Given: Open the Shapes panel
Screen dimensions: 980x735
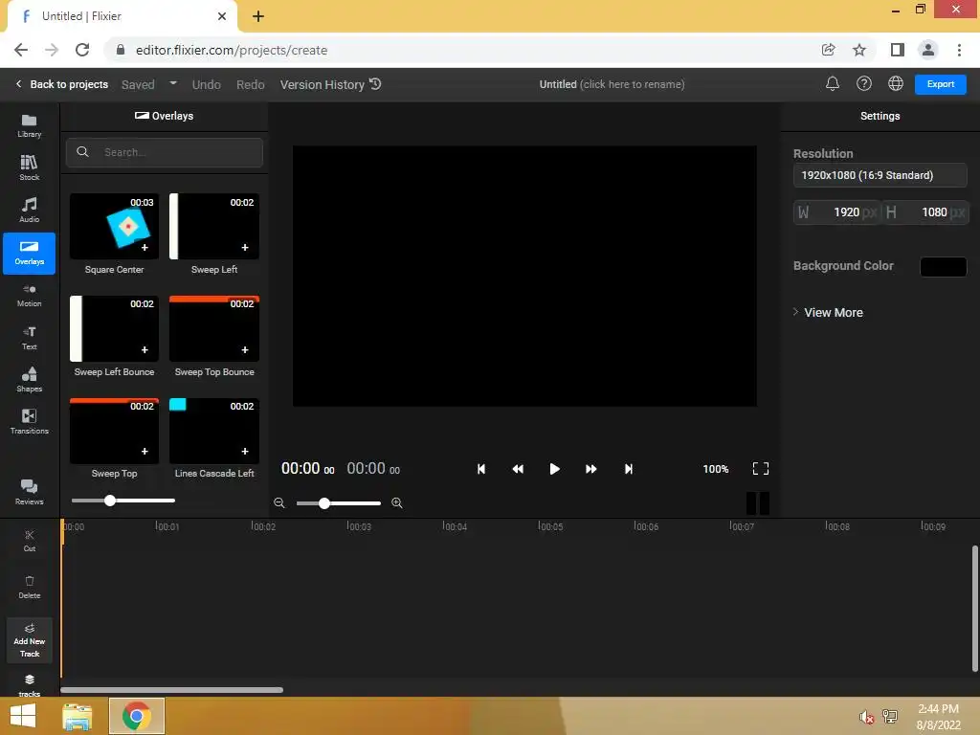Looking at the screenshot, I should [29, 379].
